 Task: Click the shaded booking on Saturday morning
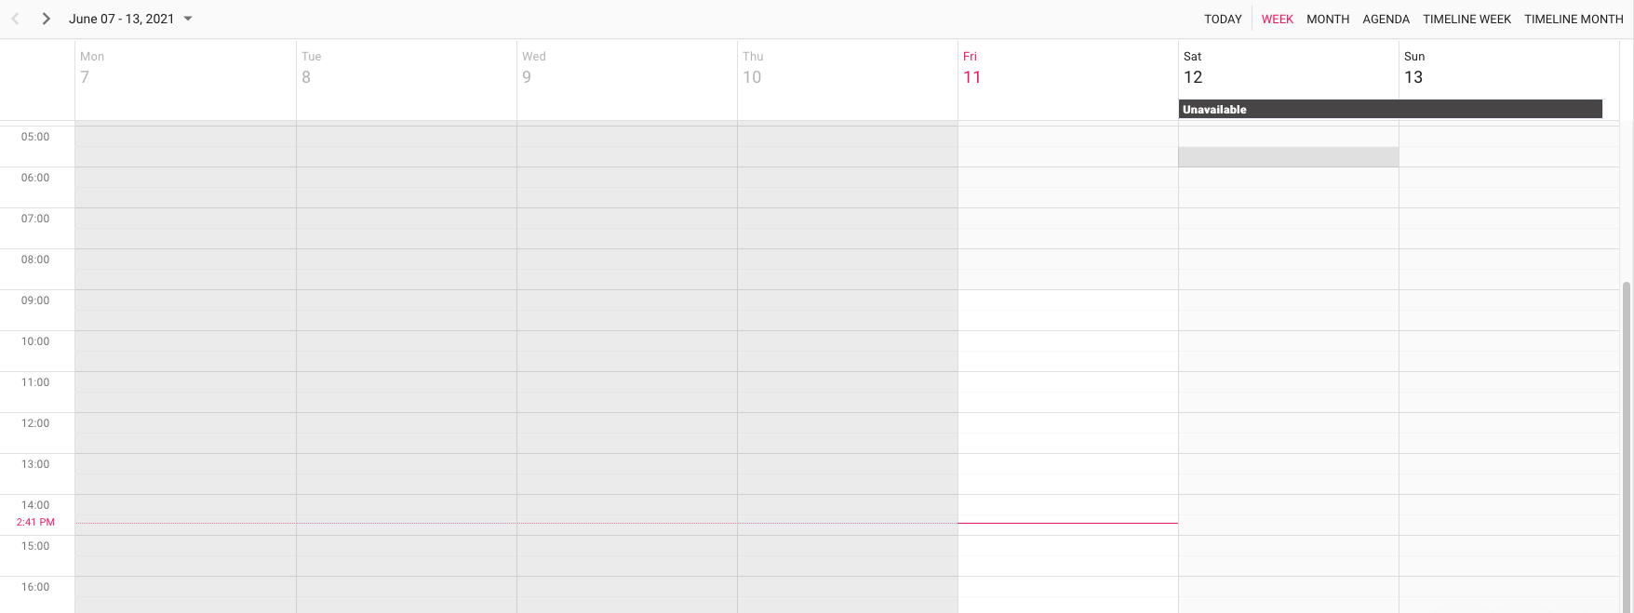coord(1287,156)
